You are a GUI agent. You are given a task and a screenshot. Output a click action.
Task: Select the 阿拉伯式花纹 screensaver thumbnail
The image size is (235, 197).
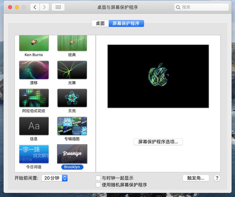(34, 98)
